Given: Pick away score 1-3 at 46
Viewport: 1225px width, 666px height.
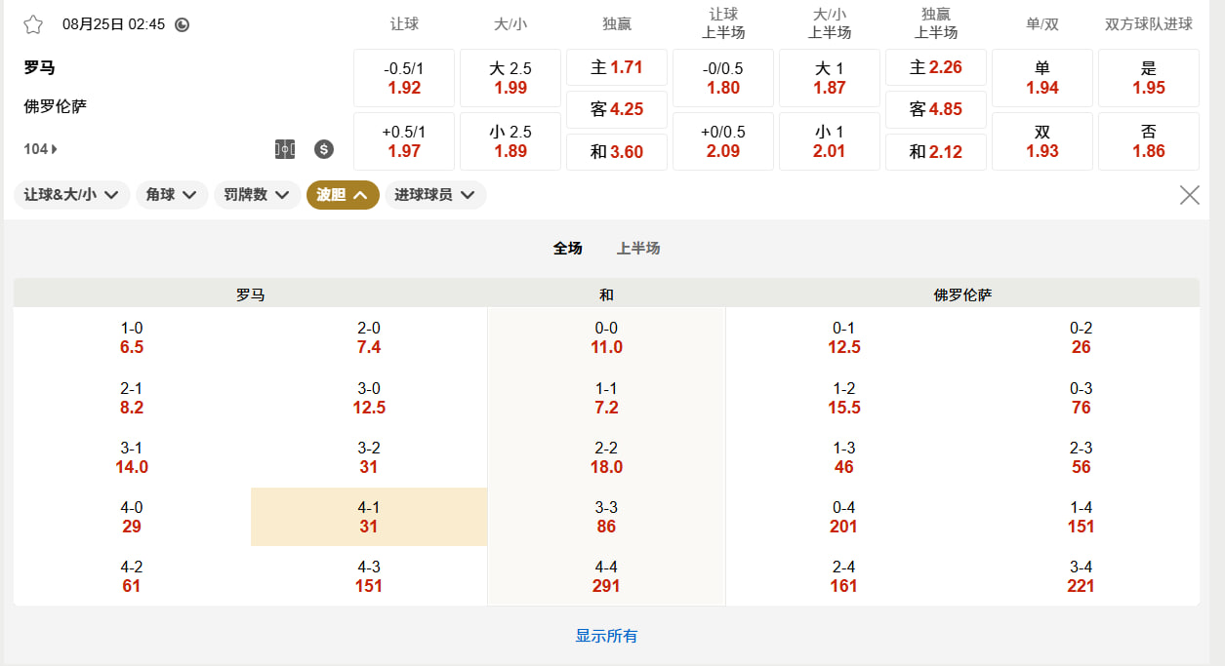Looking at the screenshot, I should (843, 457).
